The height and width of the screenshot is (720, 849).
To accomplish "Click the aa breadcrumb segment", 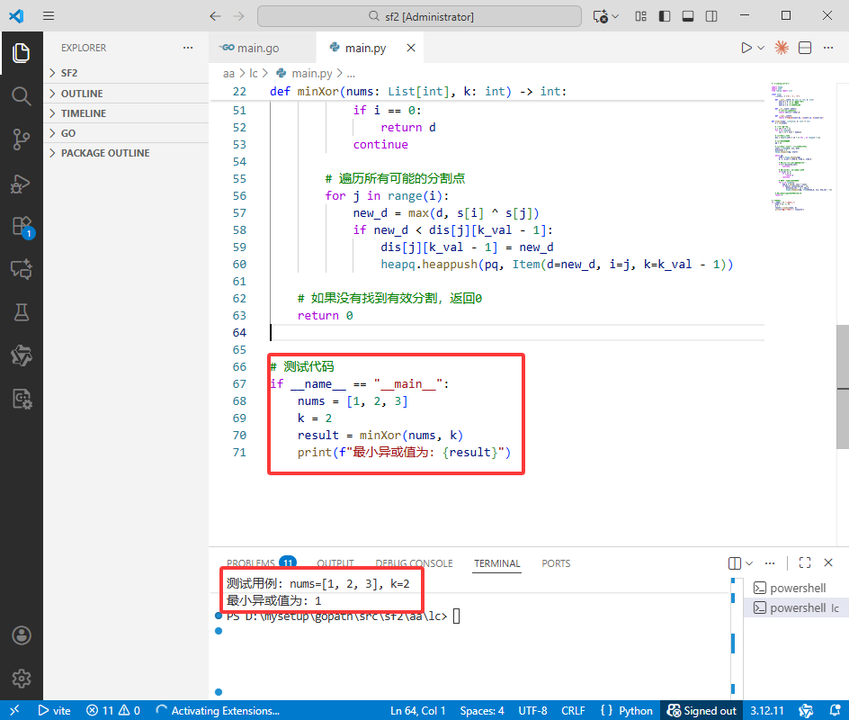I will coord(228,73).
